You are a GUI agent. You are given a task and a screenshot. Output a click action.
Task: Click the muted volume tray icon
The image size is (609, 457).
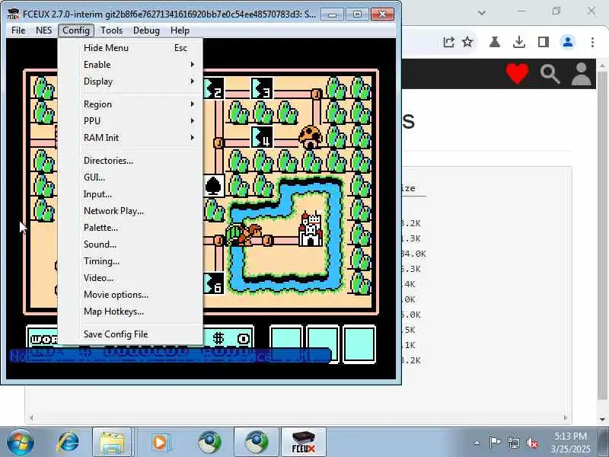coord(532,443)
